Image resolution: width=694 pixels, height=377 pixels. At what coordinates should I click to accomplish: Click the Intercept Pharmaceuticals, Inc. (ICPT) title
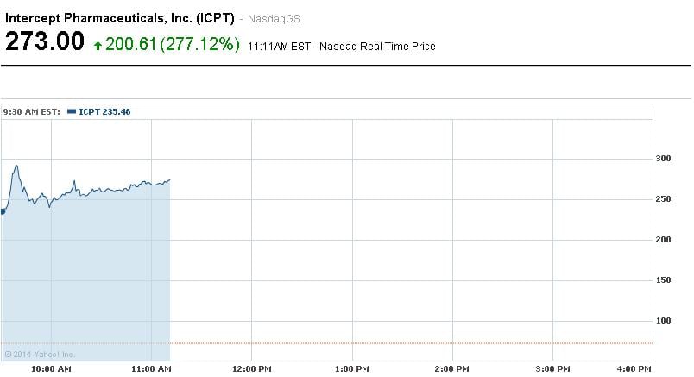[119, 17]
